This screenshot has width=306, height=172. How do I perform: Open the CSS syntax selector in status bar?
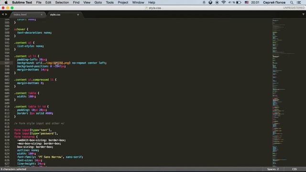point(295,169)
